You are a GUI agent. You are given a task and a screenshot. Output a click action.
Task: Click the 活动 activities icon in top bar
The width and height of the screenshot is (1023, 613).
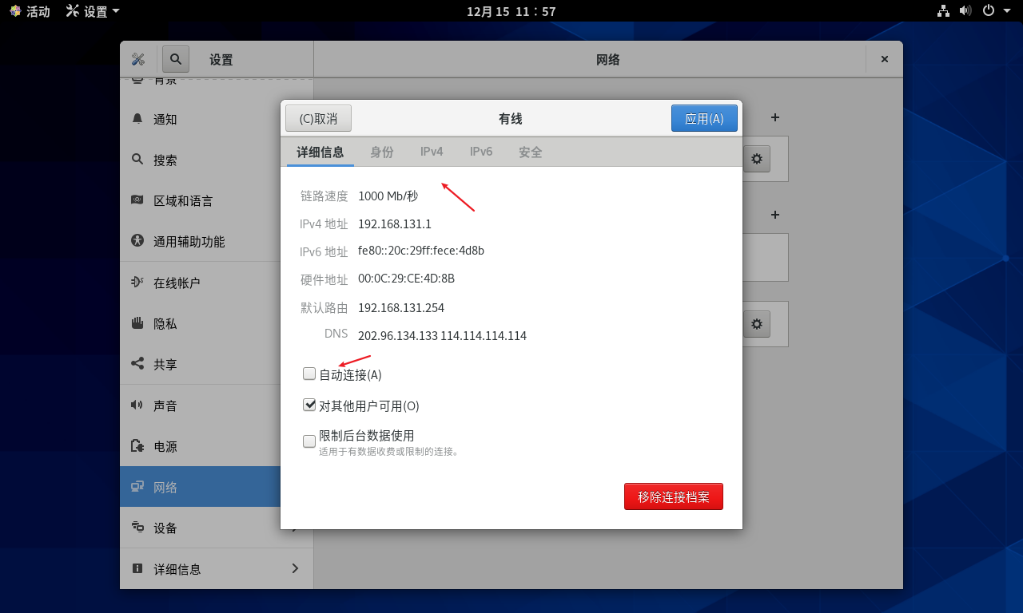pos(15,11)
